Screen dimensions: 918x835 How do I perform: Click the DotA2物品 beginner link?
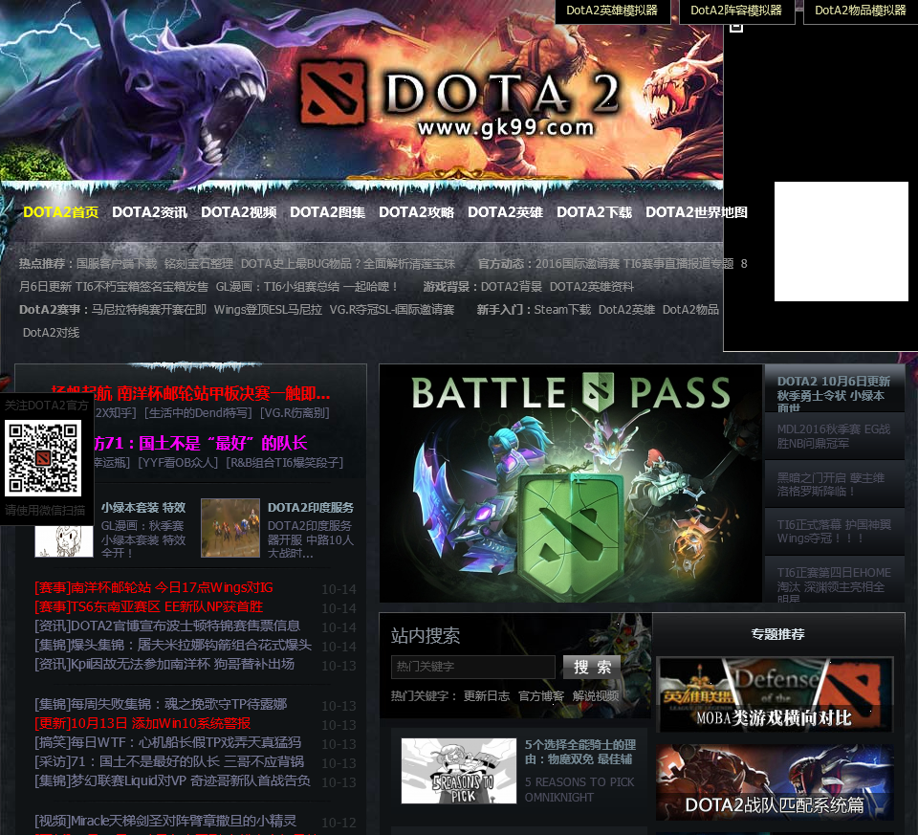690,309
